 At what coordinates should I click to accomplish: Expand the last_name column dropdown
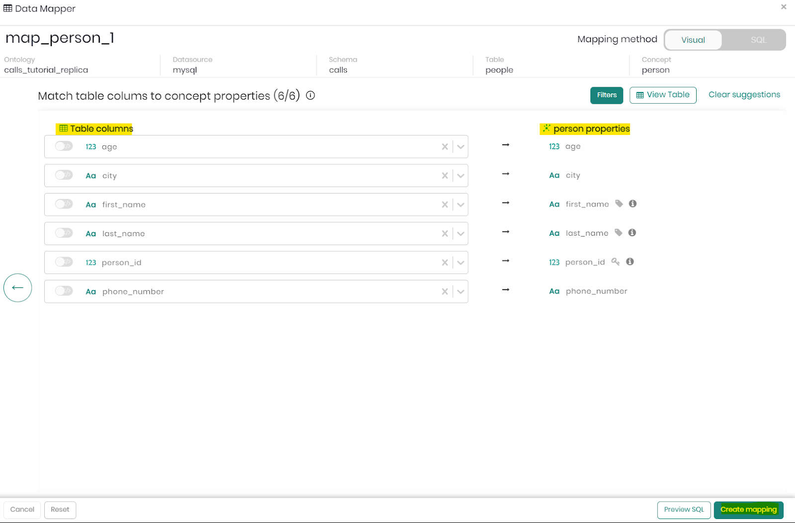pos(460,233)
